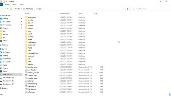Select the licenses folder name
This screenshot has height=96, width=171.
pyautogui.click(x=30, y=37)
